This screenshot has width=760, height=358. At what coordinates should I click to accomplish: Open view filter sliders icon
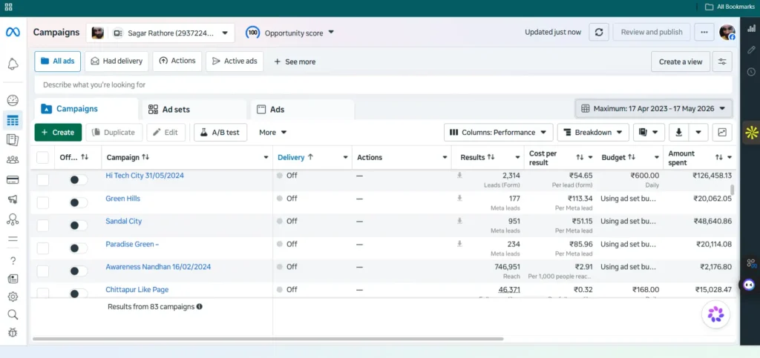pyautogui.click(x=722, y=62)
